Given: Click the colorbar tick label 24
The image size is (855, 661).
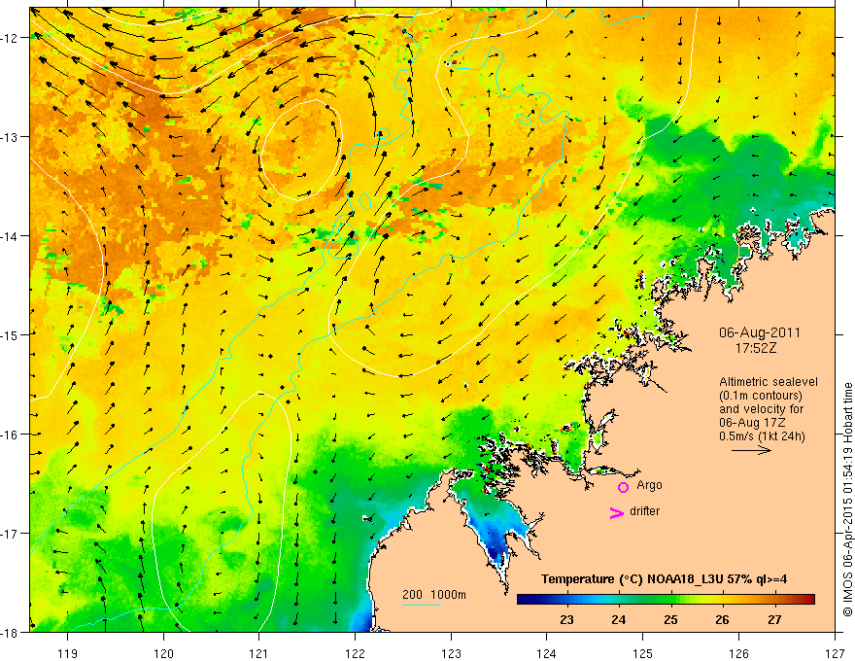Looking at the screenshot, I should (x=618, y=619).
